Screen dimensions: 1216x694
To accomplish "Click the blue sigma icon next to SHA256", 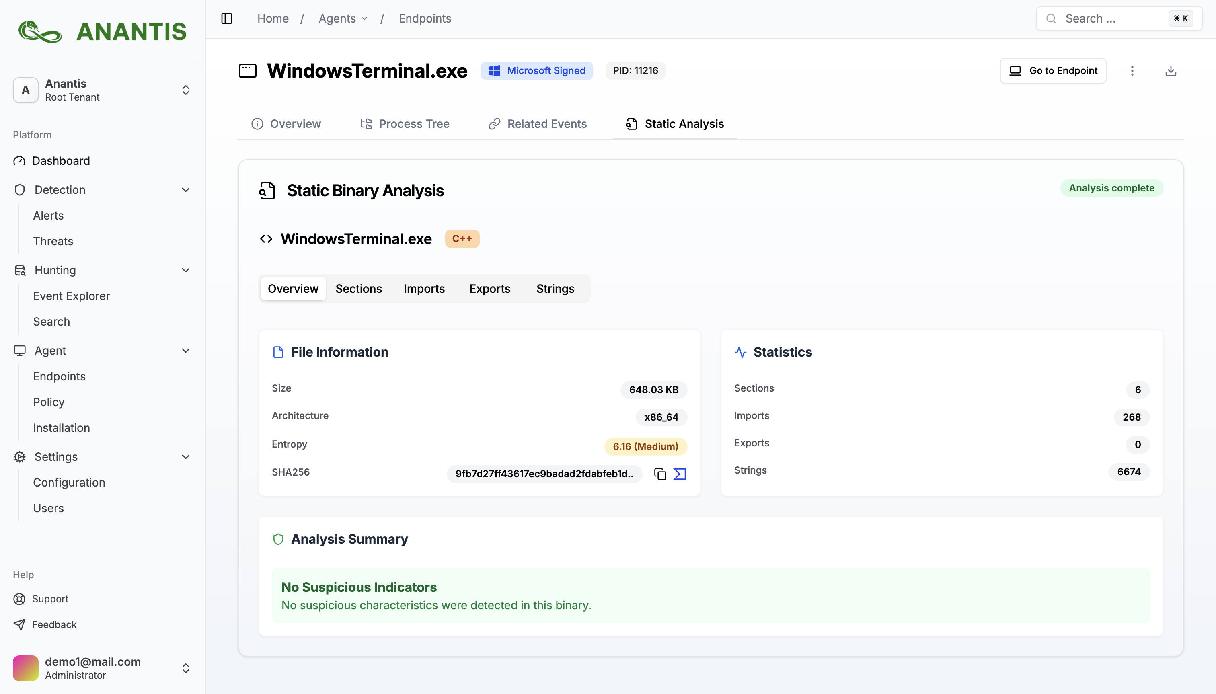I will coord(680,474).
